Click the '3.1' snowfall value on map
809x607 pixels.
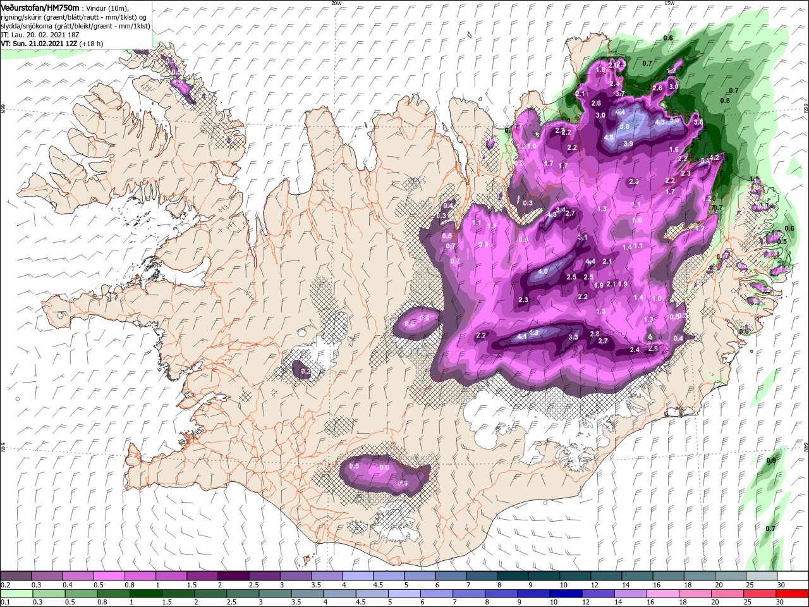[x=583, y=238]
